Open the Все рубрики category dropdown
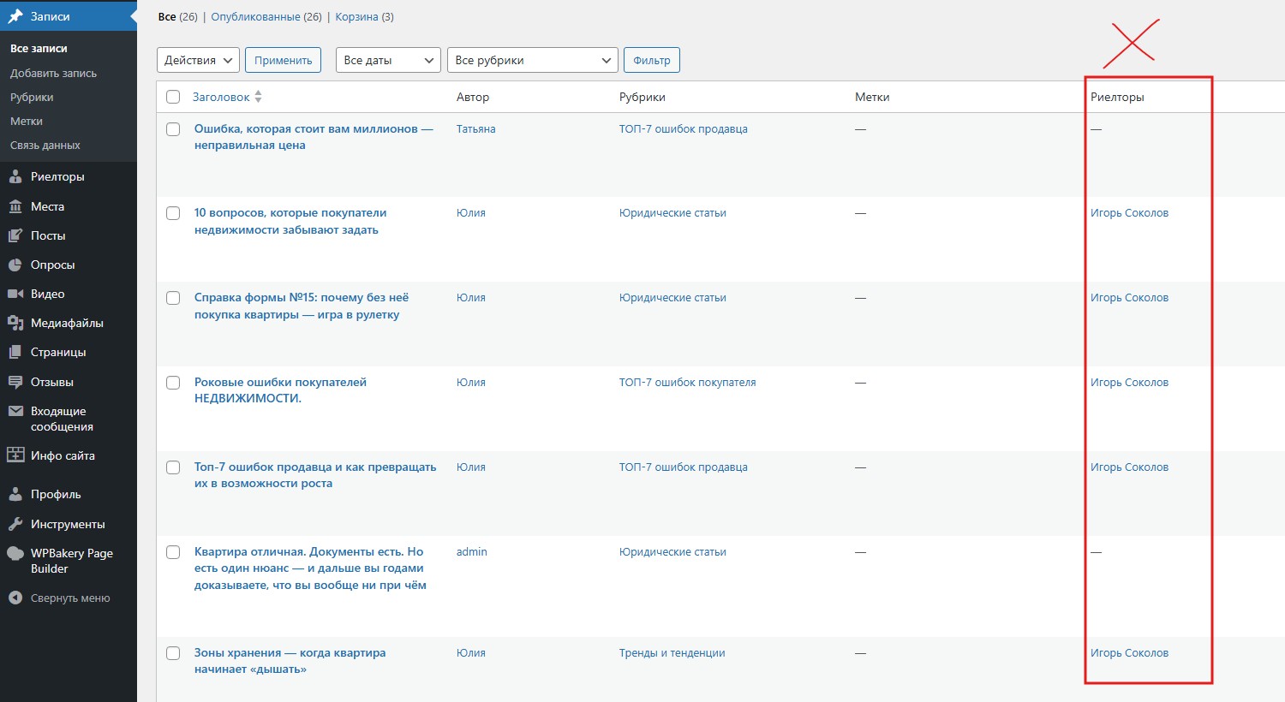The image size is (1285, 702). click(x=533, y=60)
